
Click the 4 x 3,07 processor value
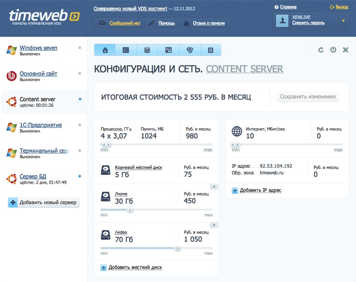pyautogui.click(x=114, y=136)
